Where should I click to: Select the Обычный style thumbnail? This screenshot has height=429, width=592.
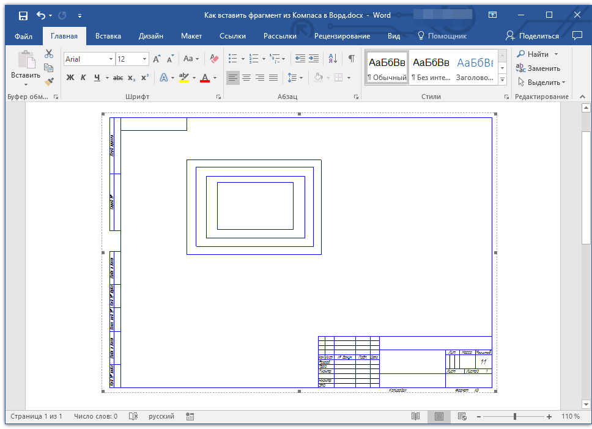point(387,68)
